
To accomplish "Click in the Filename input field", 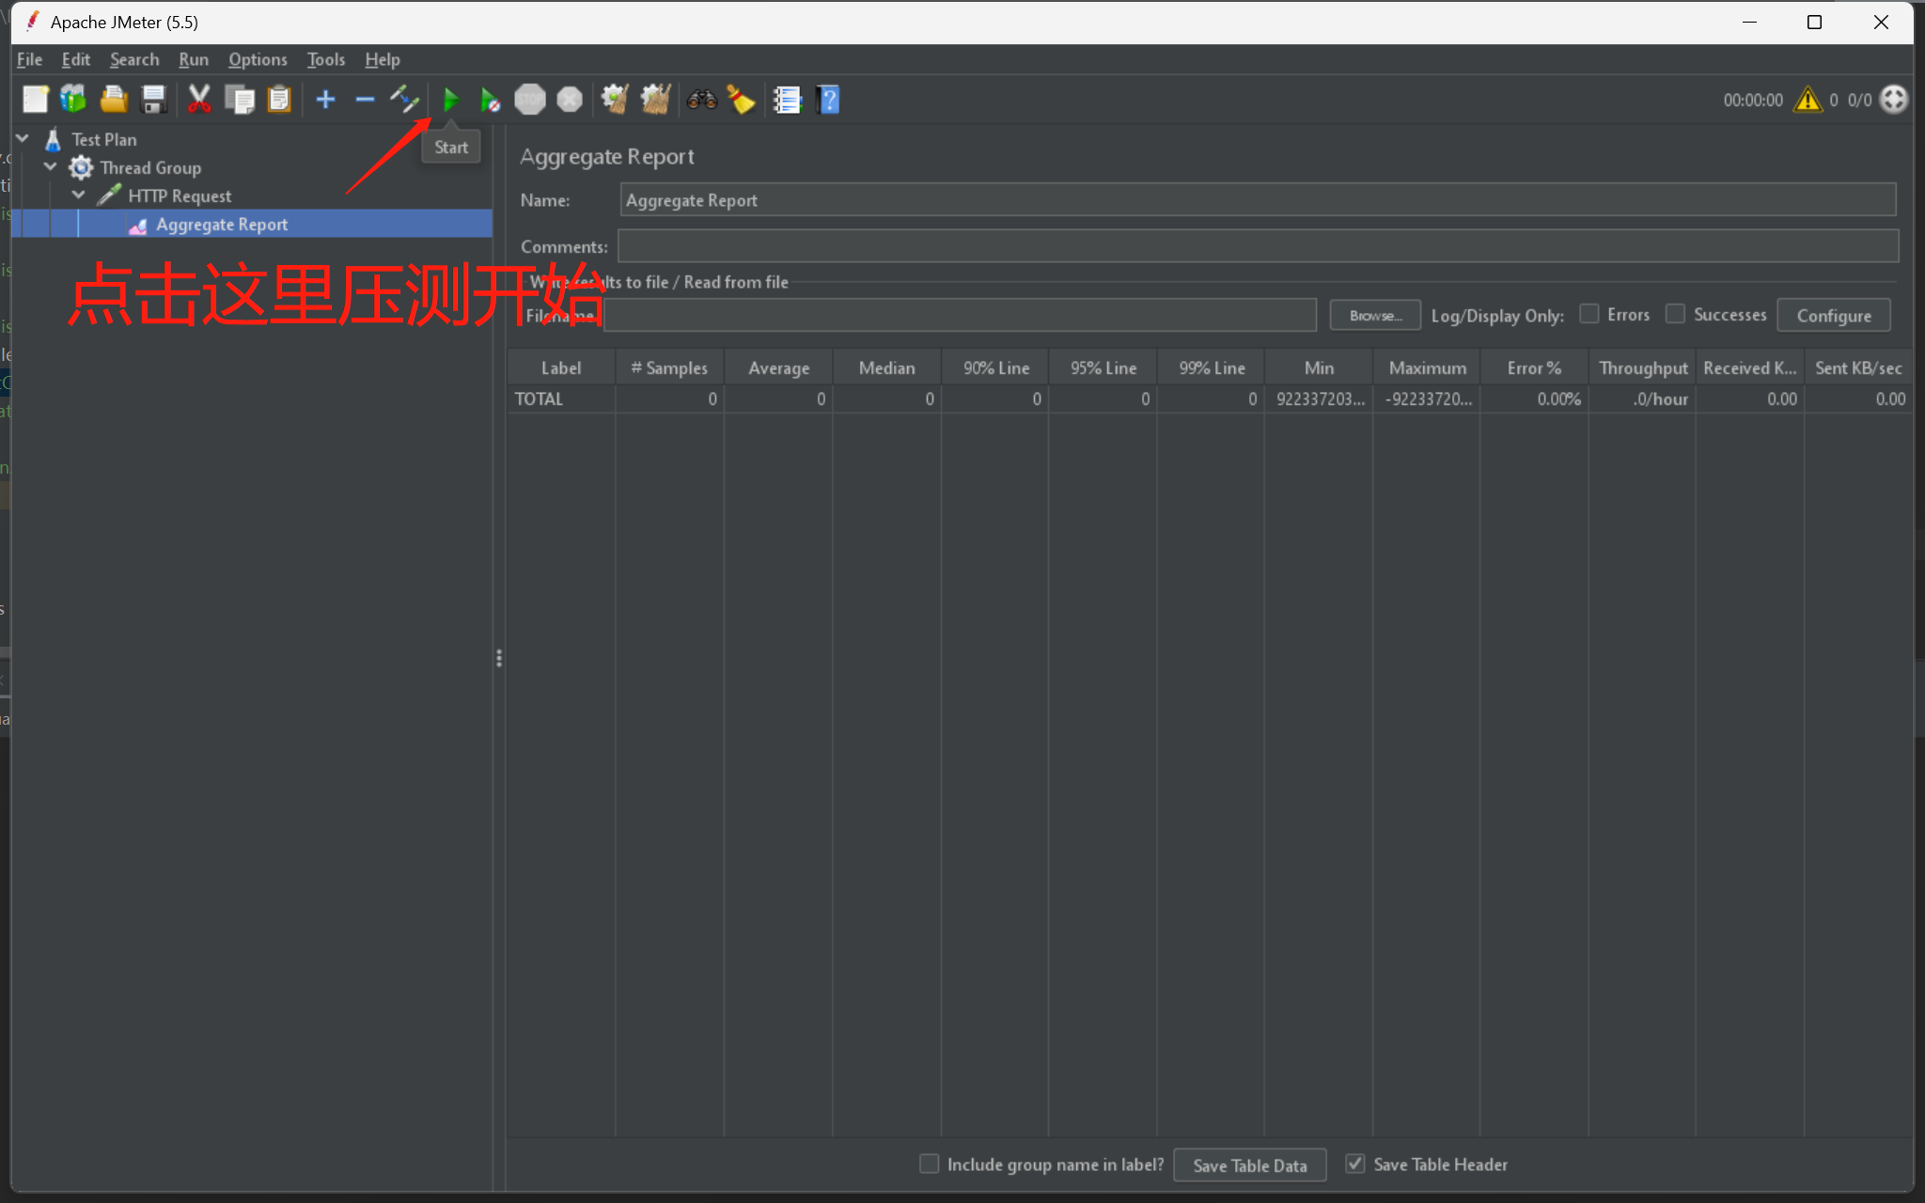I will [x=960, y=315].
